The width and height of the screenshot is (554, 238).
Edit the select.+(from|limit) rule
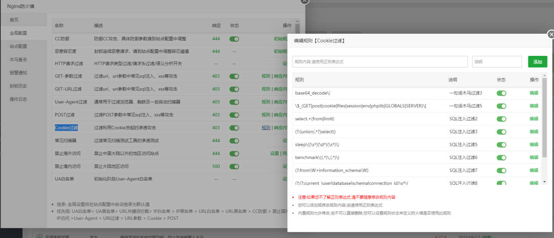[534, 119]
